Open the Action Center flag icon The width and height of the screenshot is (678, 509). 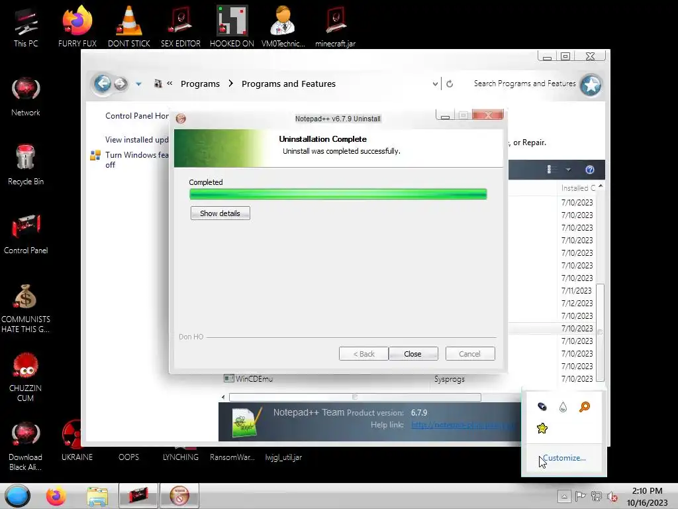pos(580,496)
